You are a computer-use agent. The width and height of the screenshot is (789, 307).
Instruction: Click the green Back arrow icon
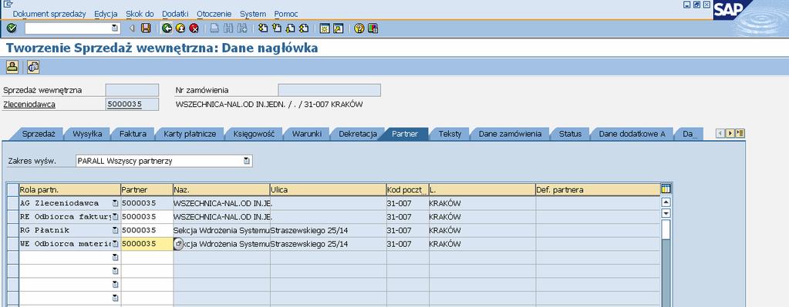[x=167, y=28]
